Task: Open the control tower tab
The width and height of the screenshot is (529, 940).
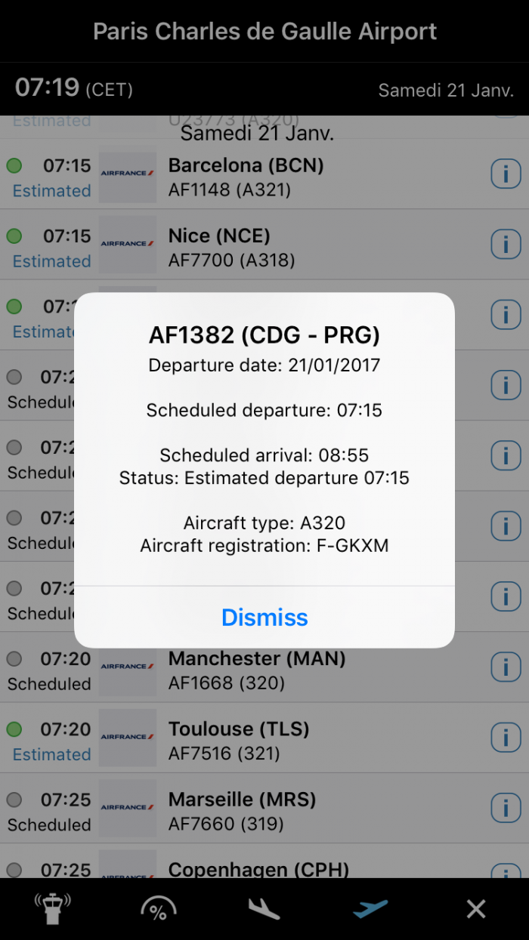Action: (x=52, y=909)
